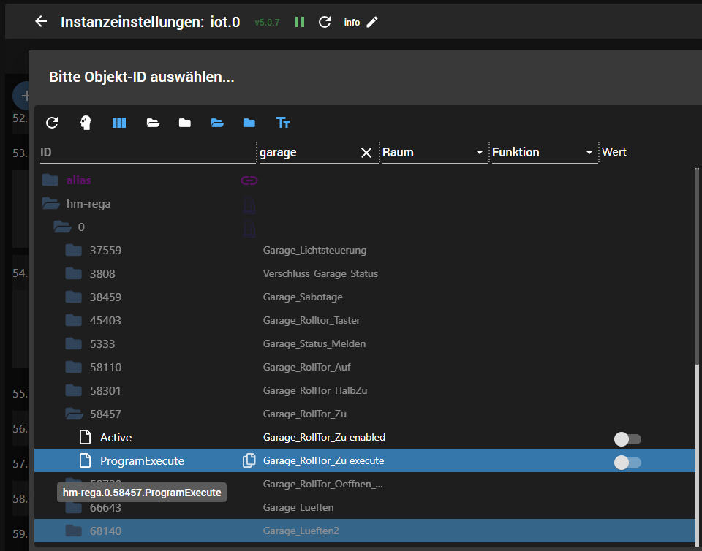The width and height of the screenshot is (702, 551).
Task: Open the column settings icon
Action: point(119,123)
